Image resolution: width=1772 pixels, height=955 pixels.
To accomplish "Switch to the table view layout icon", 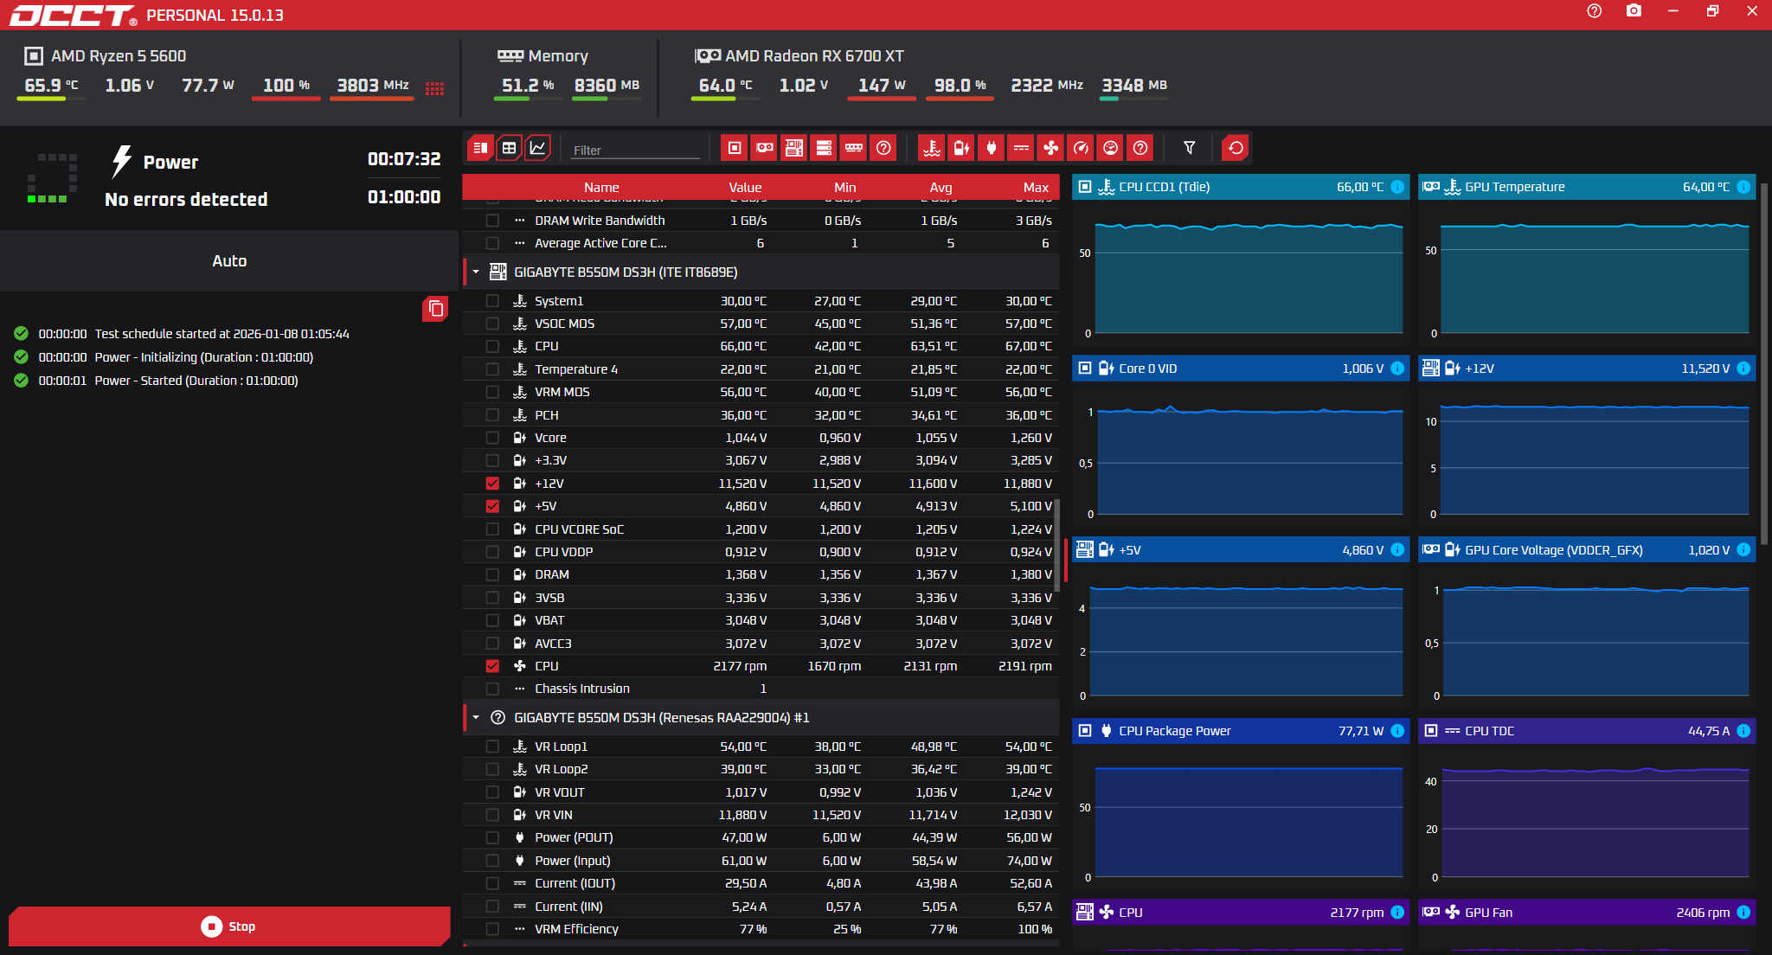I will click(509, 148).
